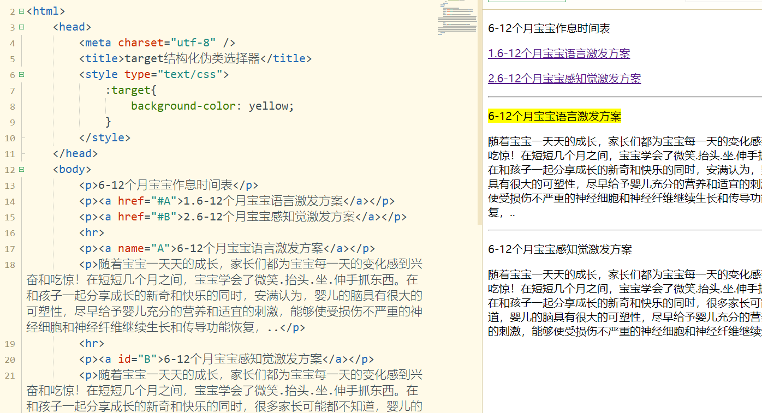Click line number 18 in the gutter
The image size is (762, 413).
tap(10, 265)
